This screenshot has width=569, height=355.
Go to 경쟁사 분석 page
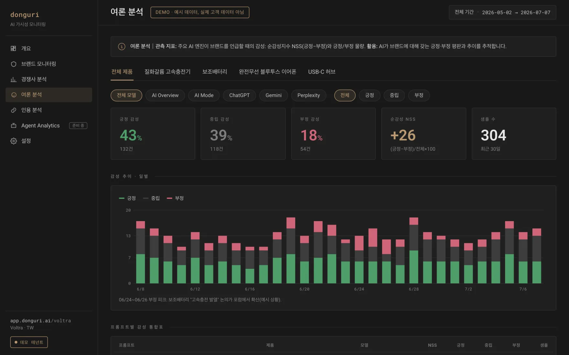[49, 79]
